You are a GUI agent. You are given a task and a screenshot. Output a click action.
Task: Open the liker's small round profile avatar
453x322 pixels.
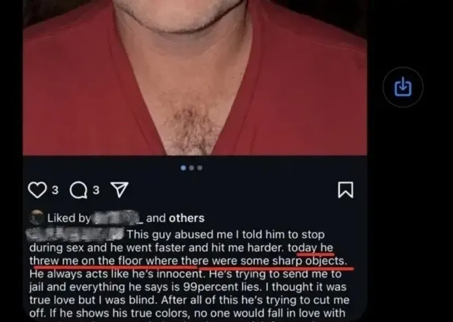point(37,217)
